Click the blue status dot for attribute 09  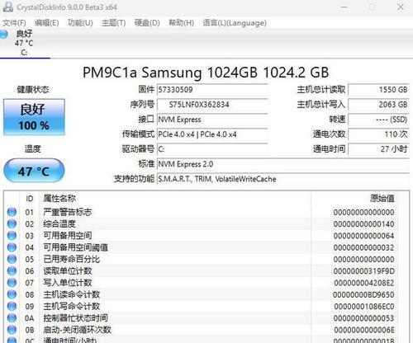click(12, 306)
